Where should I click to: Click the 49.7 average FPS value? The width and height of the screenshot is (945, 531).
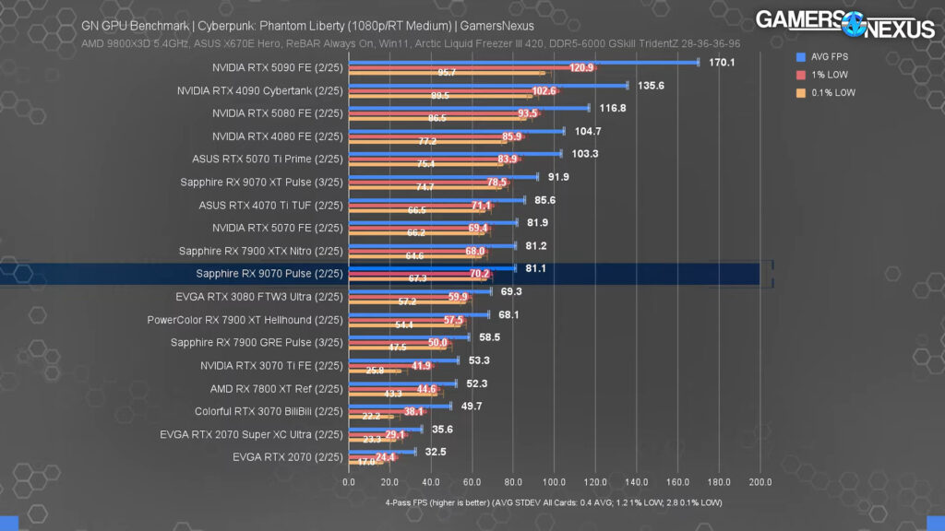click(472, 407)
